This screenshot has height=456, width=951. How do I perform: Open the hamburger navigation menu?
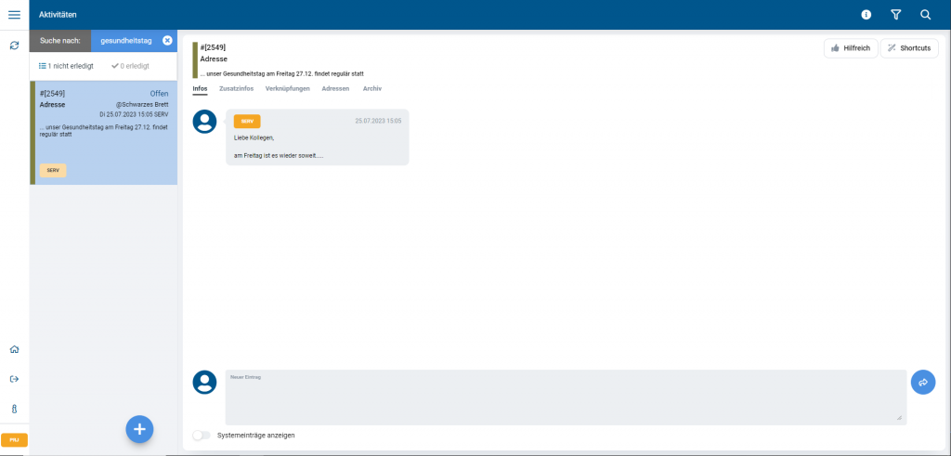14,14
